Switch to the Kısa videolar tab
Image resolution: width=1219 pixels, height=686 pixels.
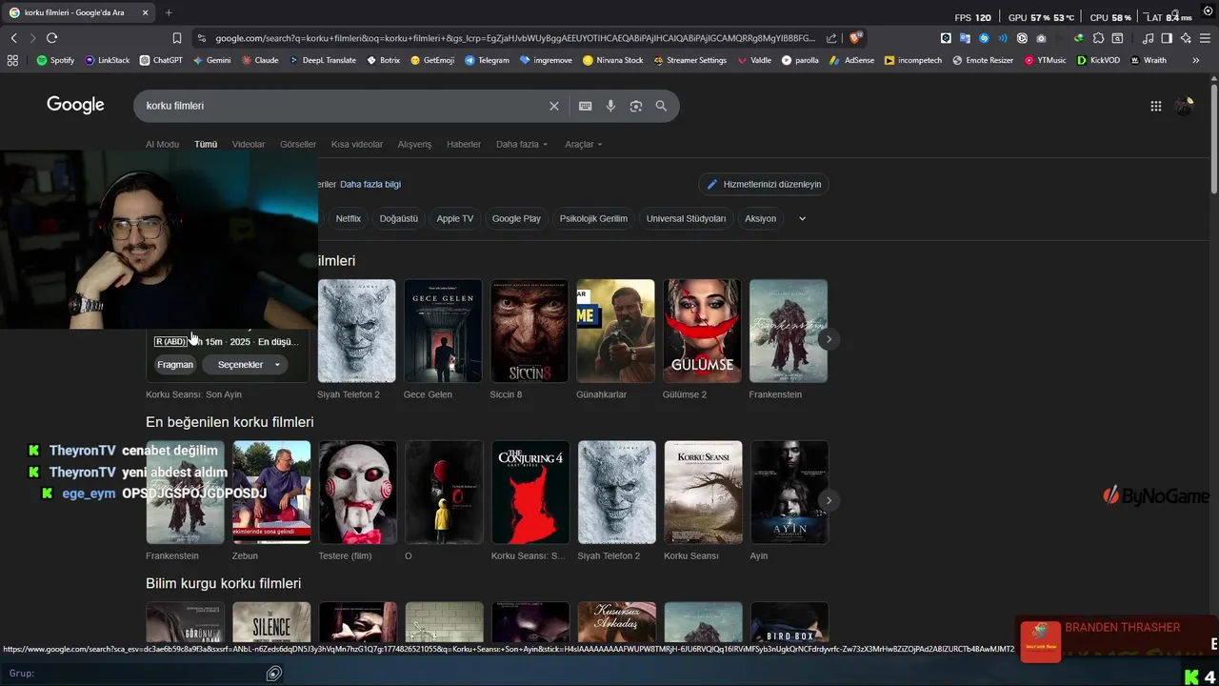pos(357,145)
